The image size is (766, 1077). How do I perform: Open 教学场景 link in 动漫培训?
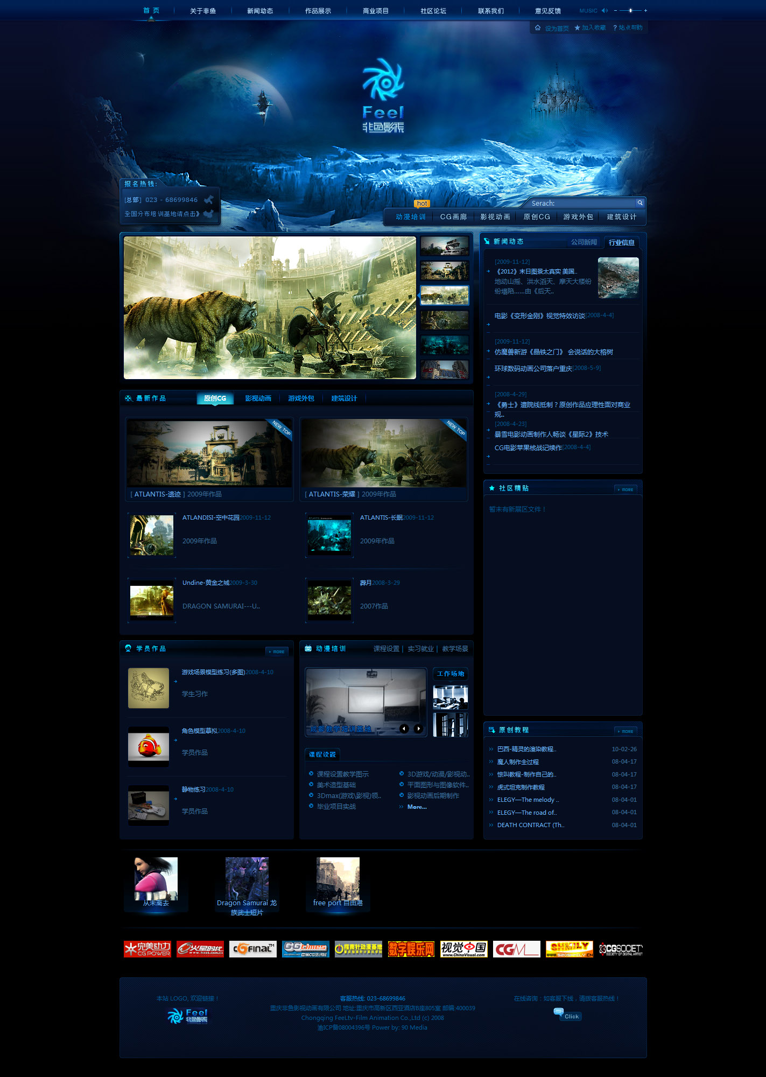click(x=455, y=649)
